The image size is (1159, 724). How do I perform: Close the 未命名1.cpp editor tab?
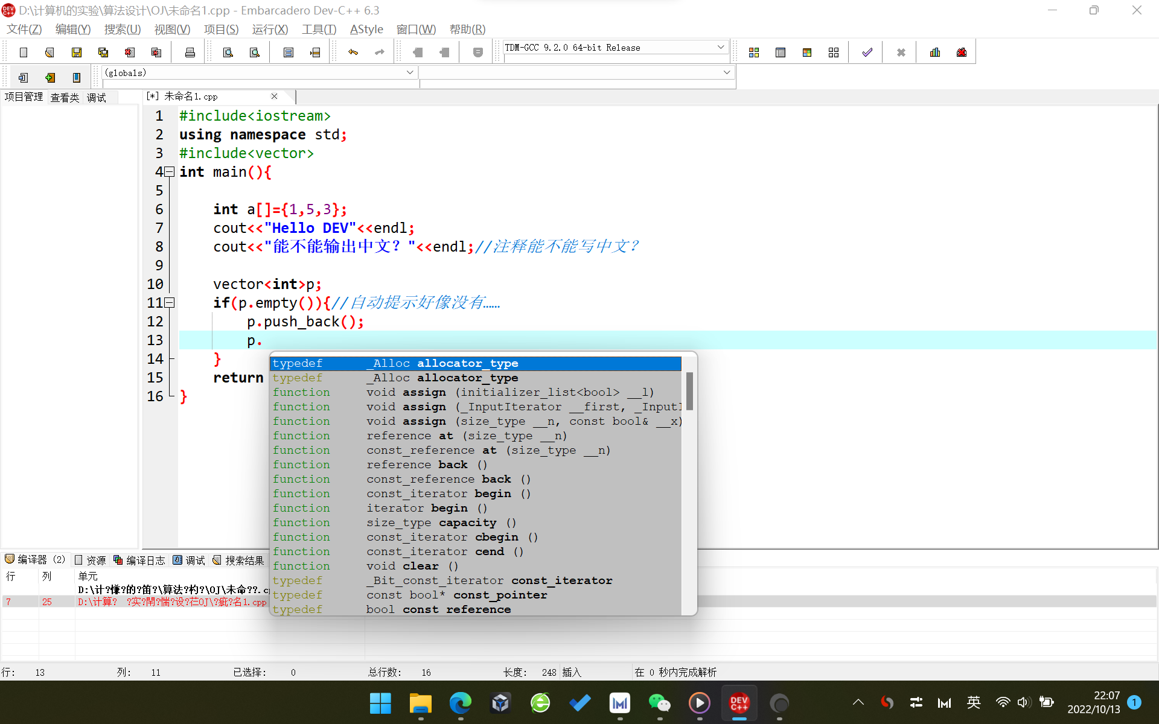(274, 97)
